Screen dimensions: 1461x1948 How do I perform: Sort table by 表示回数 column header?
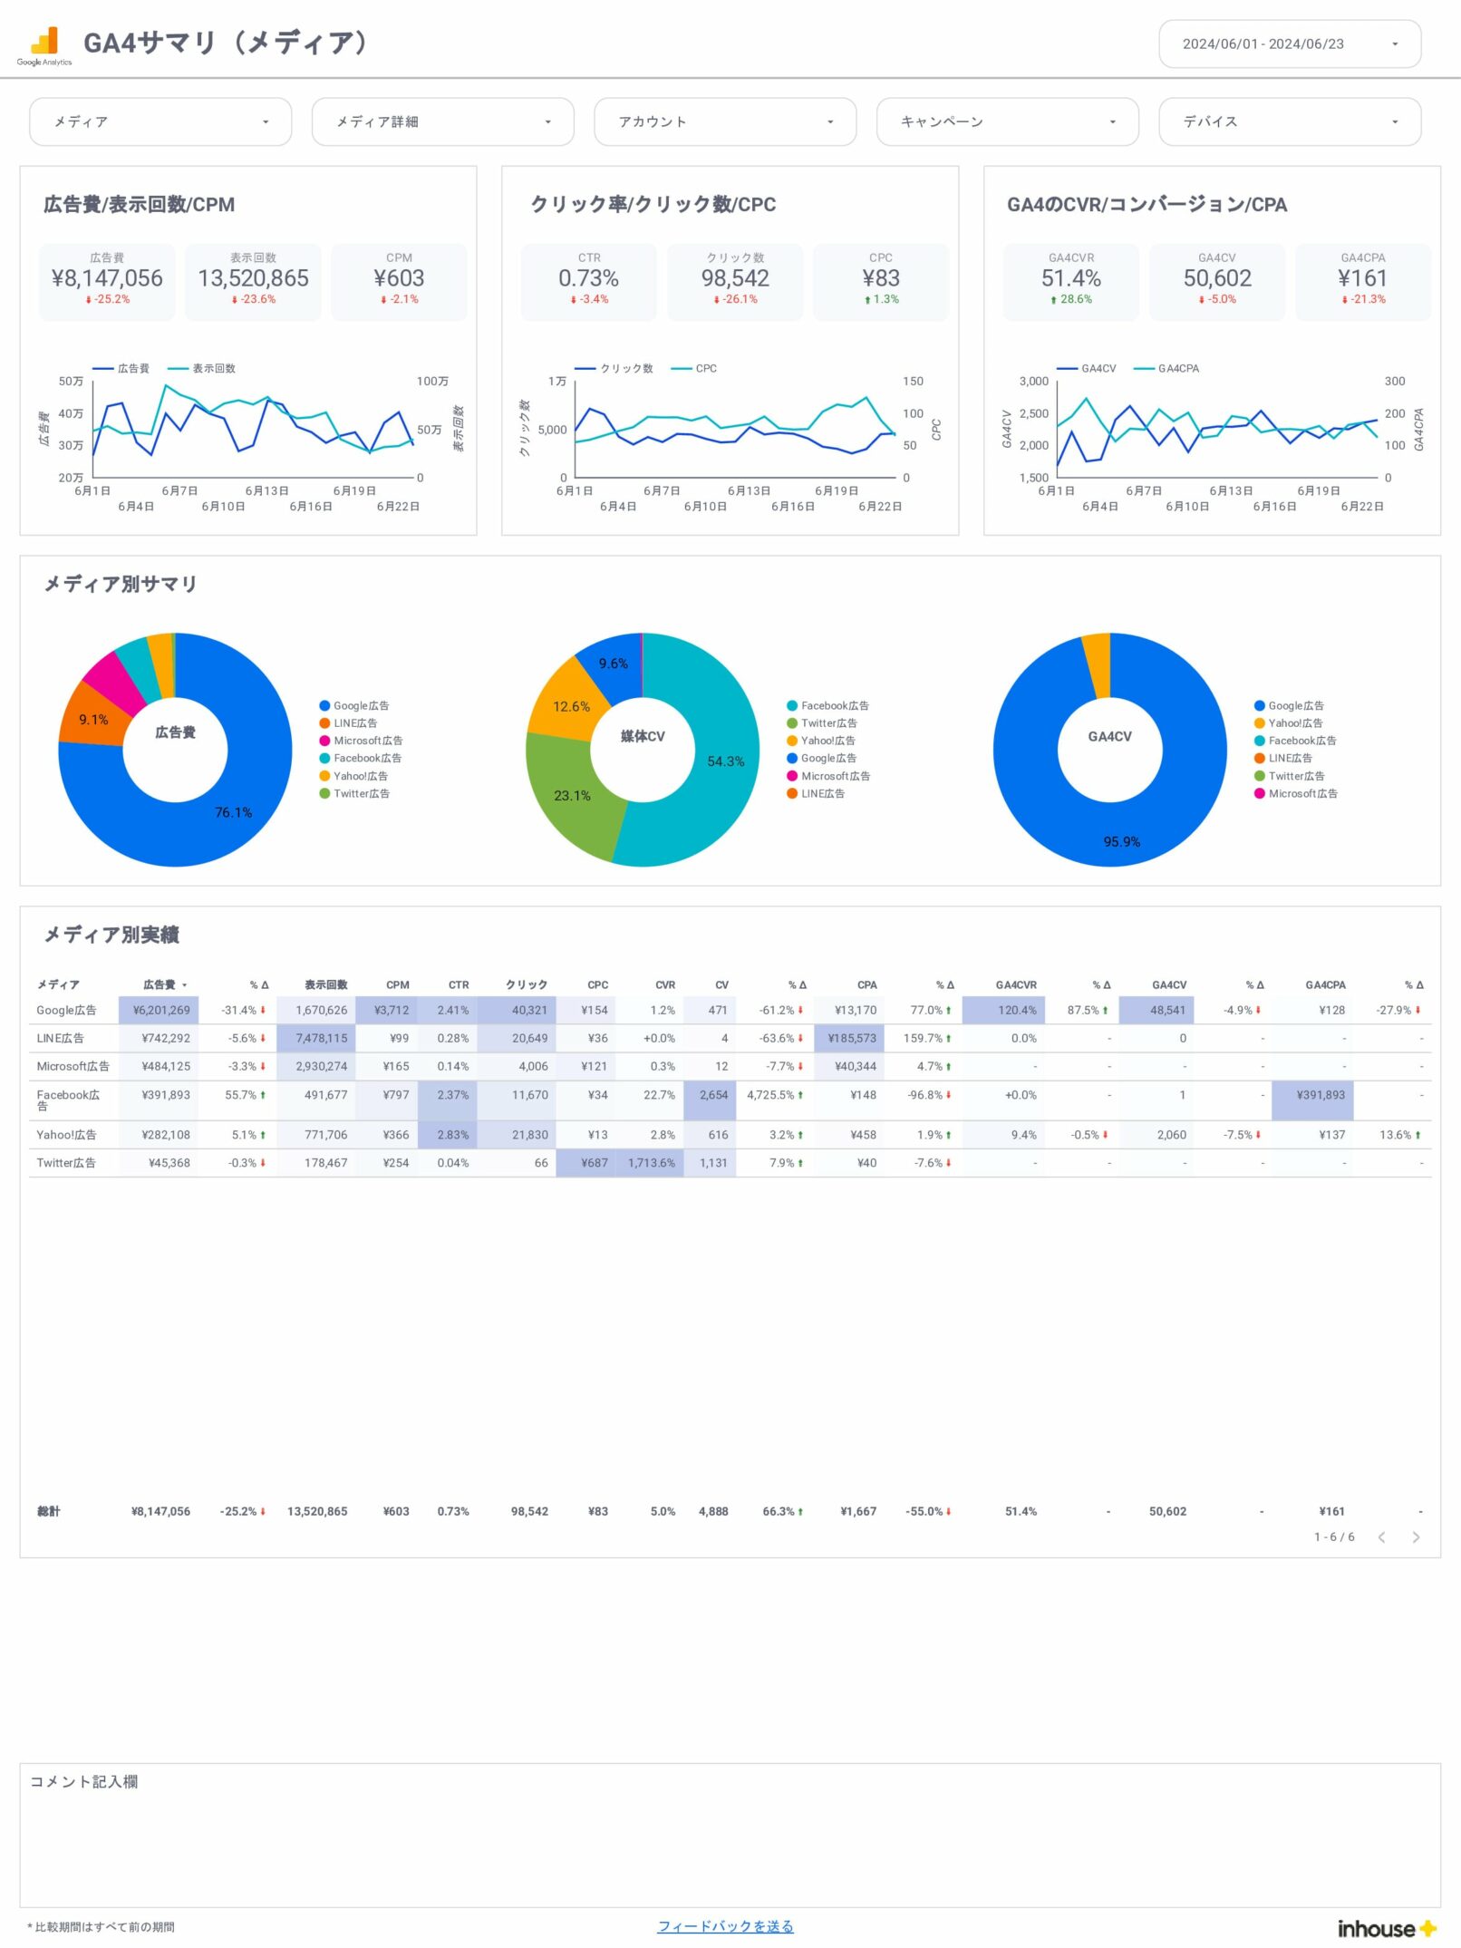pyautogui.click(x=325, y=984)
